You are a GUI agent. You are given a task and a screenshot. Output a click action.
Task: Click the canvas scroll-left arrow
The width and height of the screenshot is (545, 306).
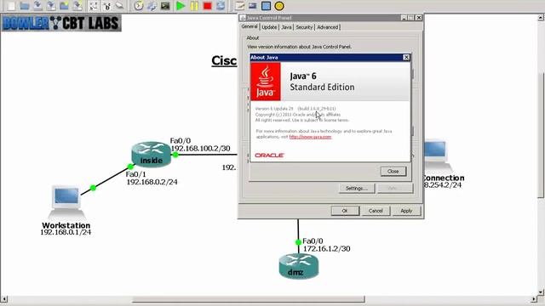click(4, 299)
